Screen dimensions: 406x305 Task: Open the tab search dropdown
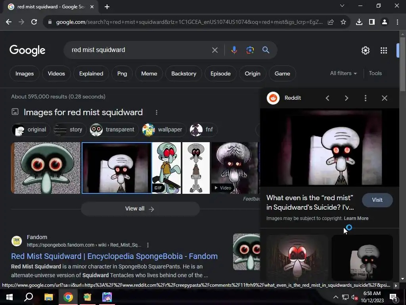[342, 6]
